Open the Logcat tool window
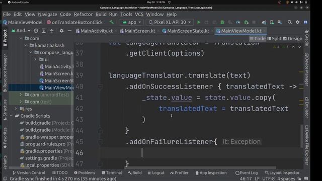The height and width of the screenshot is (181, 322). pyautogui.click(x=156, y=173)
